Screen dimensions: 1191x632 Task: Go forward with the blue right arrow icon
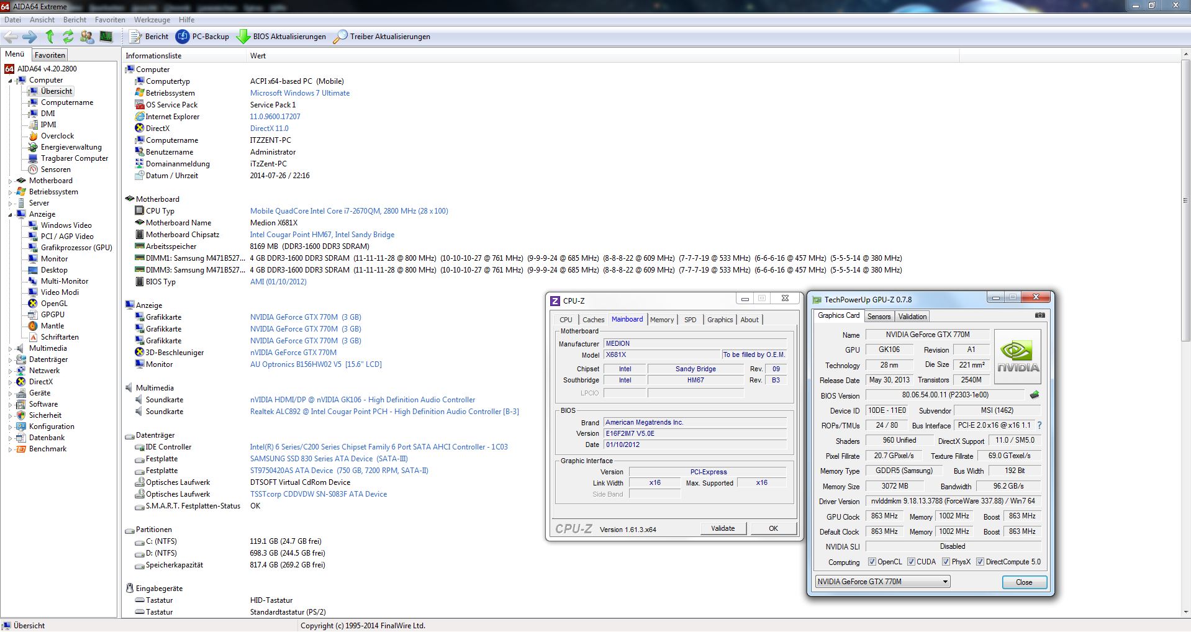(x=30, y=37)
